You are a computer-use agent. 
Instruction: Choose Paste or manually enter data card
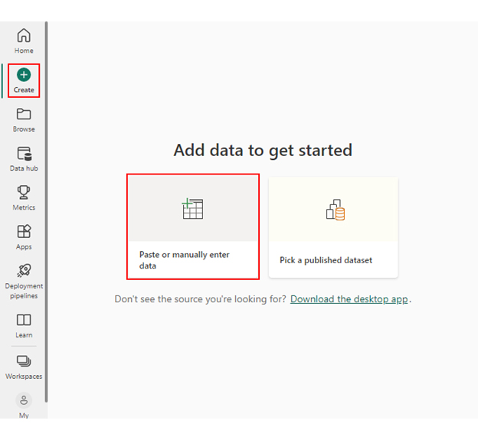pos(193,227)
